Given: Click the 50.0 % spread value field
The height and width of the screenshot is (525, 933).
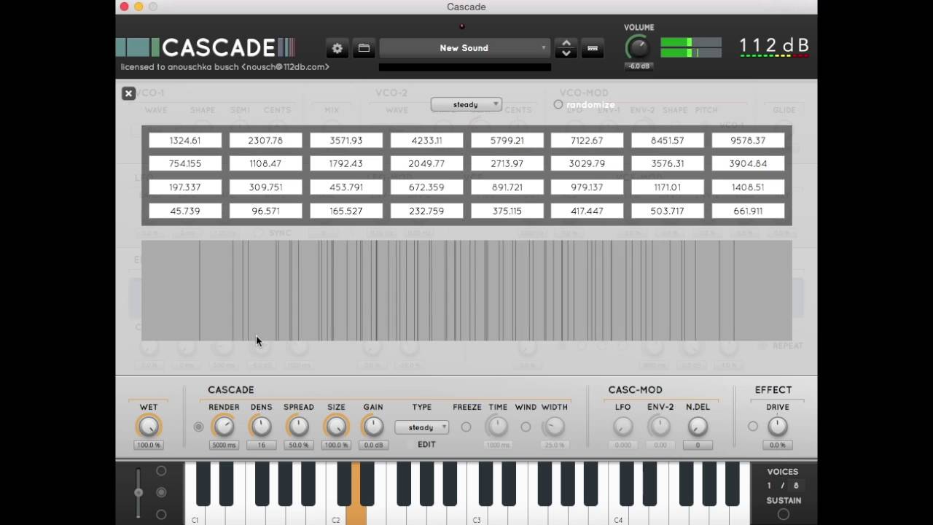Looking at the screenshot, I should (299, 445).
